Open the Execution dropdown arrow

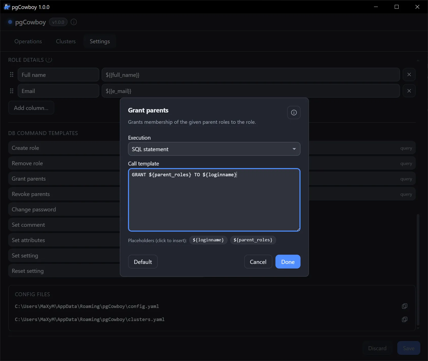294,149
